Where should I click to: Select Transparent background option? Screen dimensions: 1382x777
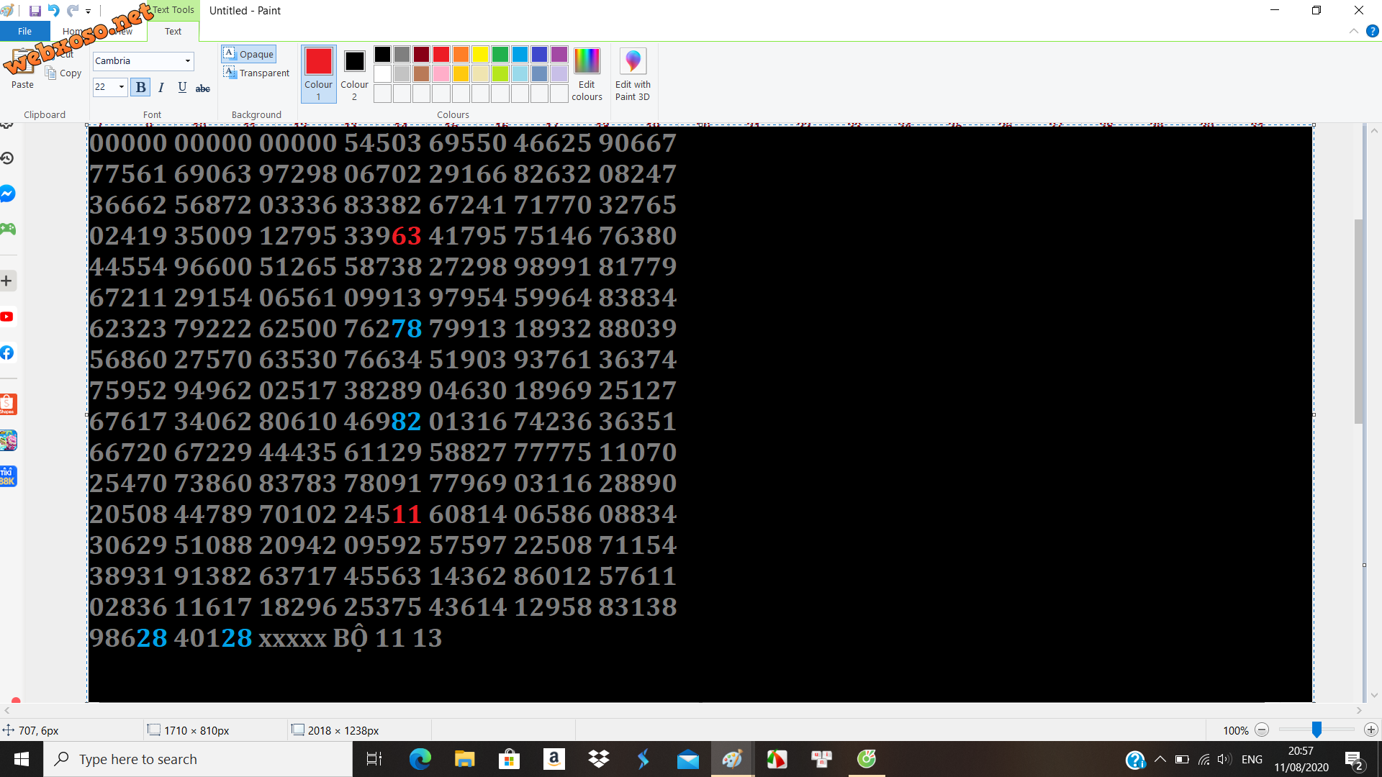[256, 73]
